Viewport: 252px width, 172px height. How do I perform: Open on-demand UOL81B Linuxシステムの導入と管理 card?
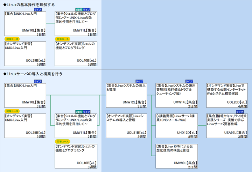(x=126, y=126)
